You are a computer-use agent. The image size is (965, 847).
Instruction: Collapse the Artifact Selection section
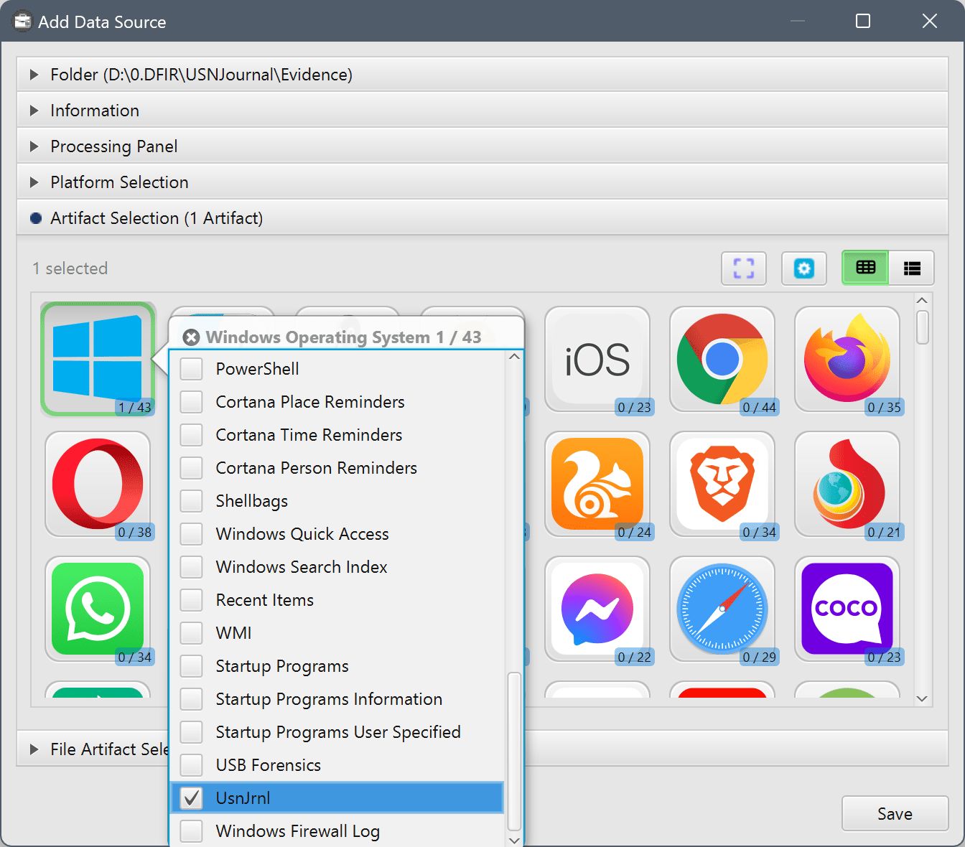(x=482, y=218)
